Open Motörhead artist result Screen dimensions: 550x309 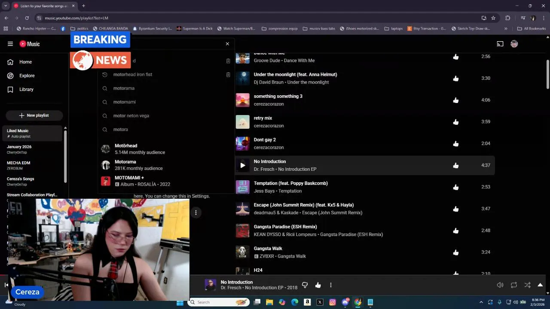pyautogui.click(x=166, y=149)
